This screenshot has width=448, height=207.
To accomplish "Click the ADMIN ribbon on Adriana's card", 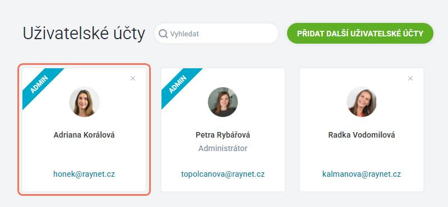I will click(x=39, y=84).
